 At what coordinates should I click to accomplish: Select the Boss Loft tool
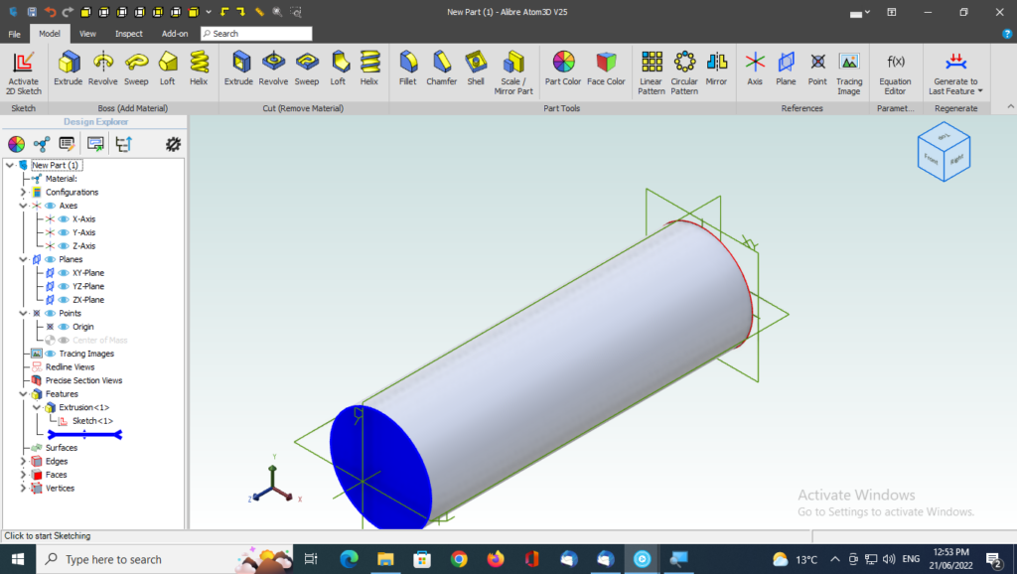168,69
